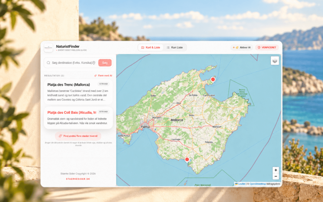The width and height of the screenshot is (323, 202).
Task: Click the red map marker at southern coast
Action: tap(187, 160)
